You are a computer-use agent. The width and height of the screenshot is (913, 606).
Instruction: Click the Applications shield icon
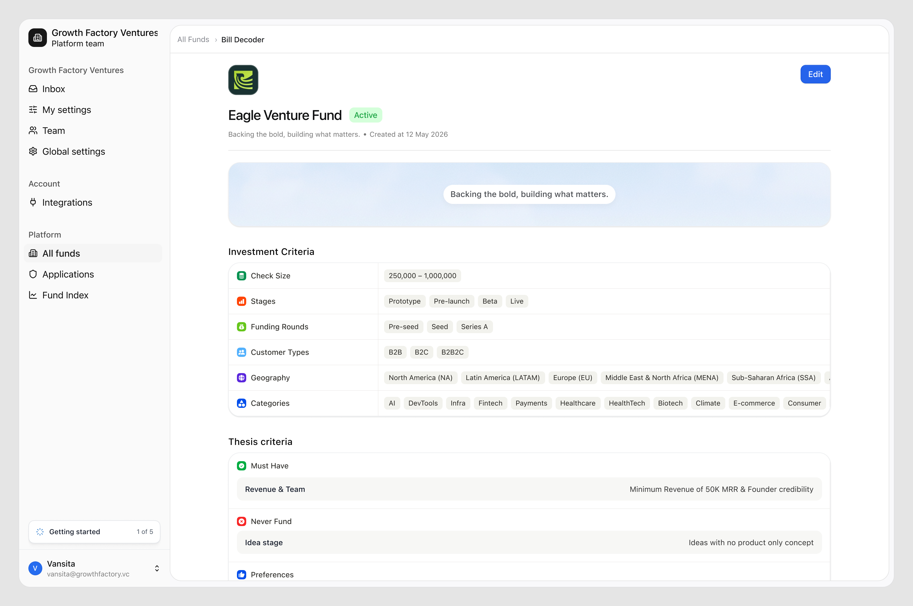pyautogui.click(x=33, y=274)
